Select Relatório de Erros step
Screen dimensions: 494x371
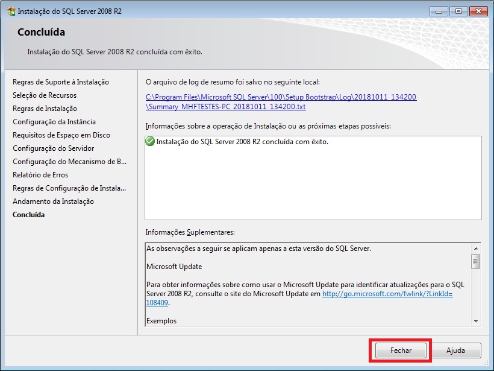[x=40, y=175]
